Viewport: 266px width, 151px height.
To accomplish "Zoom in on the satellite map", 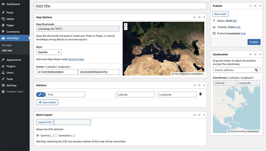I will coord(126,25).
